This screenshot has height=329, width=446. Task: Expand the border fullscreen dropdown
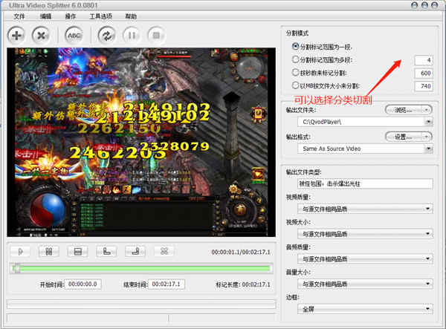(427, 309)
